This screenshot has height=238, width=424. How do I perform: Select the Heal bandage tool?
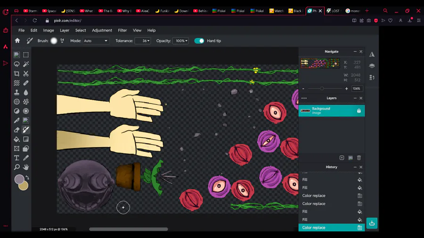tap(26, 83)
